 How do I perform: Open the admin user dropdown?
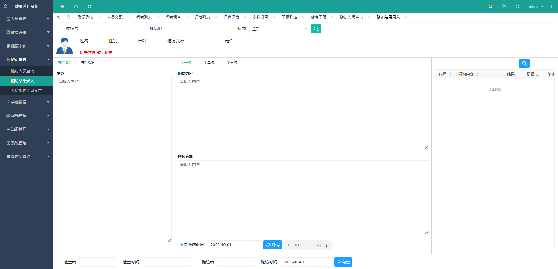pos(536,6)
